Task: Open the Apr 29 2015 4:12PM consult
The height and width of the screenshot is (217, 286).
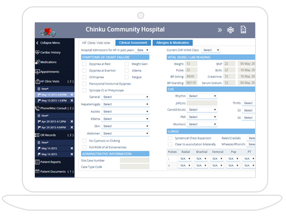Action: pyautogui.click(x=54, y=121)
